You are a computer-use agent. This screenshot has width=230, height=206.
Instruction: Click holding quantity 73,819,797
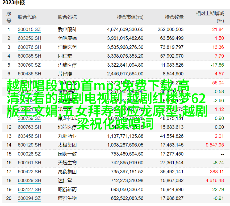(172, 47)
